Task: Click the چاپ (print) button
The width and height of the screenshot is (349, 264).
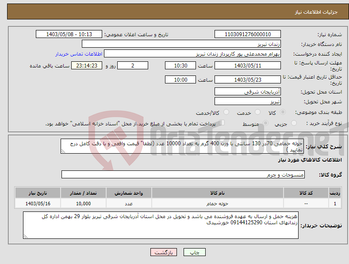Action: pos(194,252)
